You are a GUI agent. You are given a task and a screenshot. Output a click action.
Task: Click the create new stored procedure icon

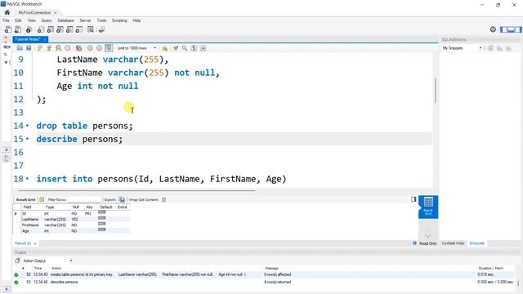pyautogui.click(x=69, y=29)
